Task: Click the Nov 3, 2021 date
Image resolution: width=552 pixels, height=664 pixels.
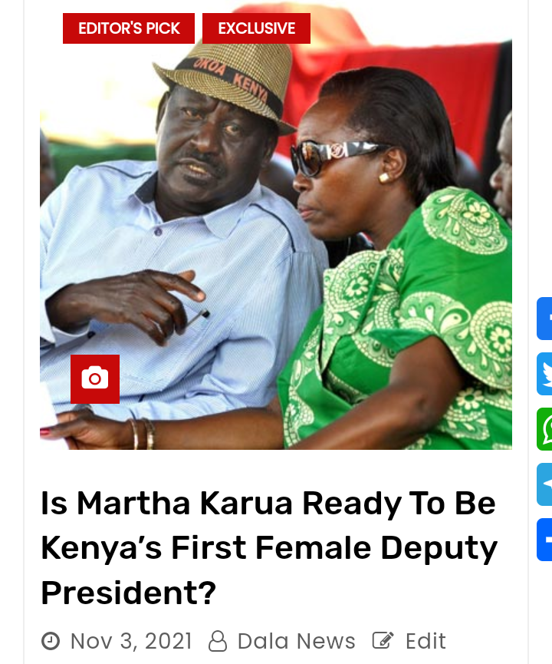Action: click(131, 641)
